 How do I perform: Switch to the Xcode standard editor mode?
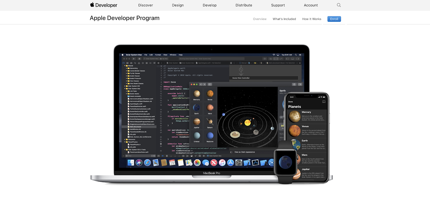271,59
